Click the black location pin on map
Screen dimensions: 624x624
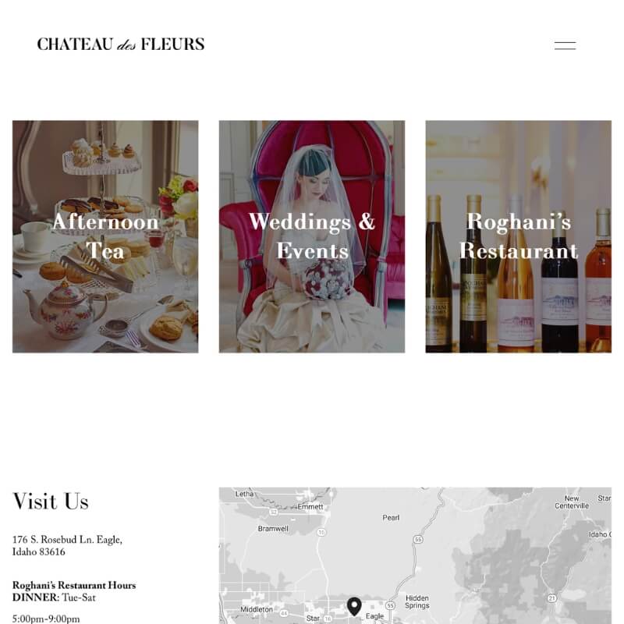354,607
